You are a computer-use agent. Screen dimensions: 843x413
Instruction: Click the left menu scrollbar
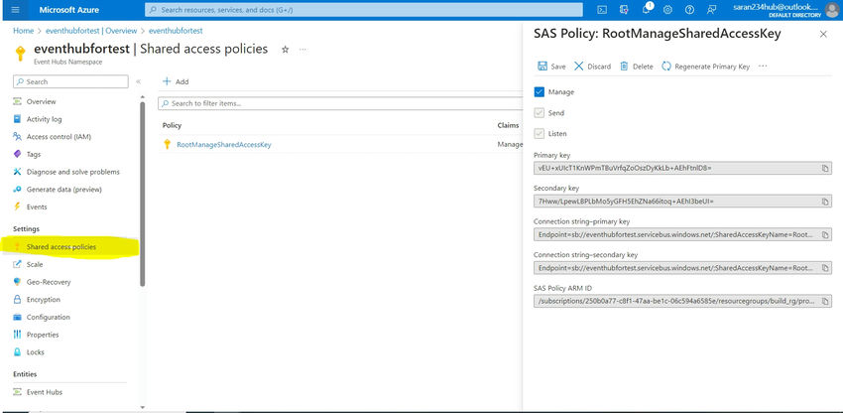pyautogui.click(x=143, y=194)
